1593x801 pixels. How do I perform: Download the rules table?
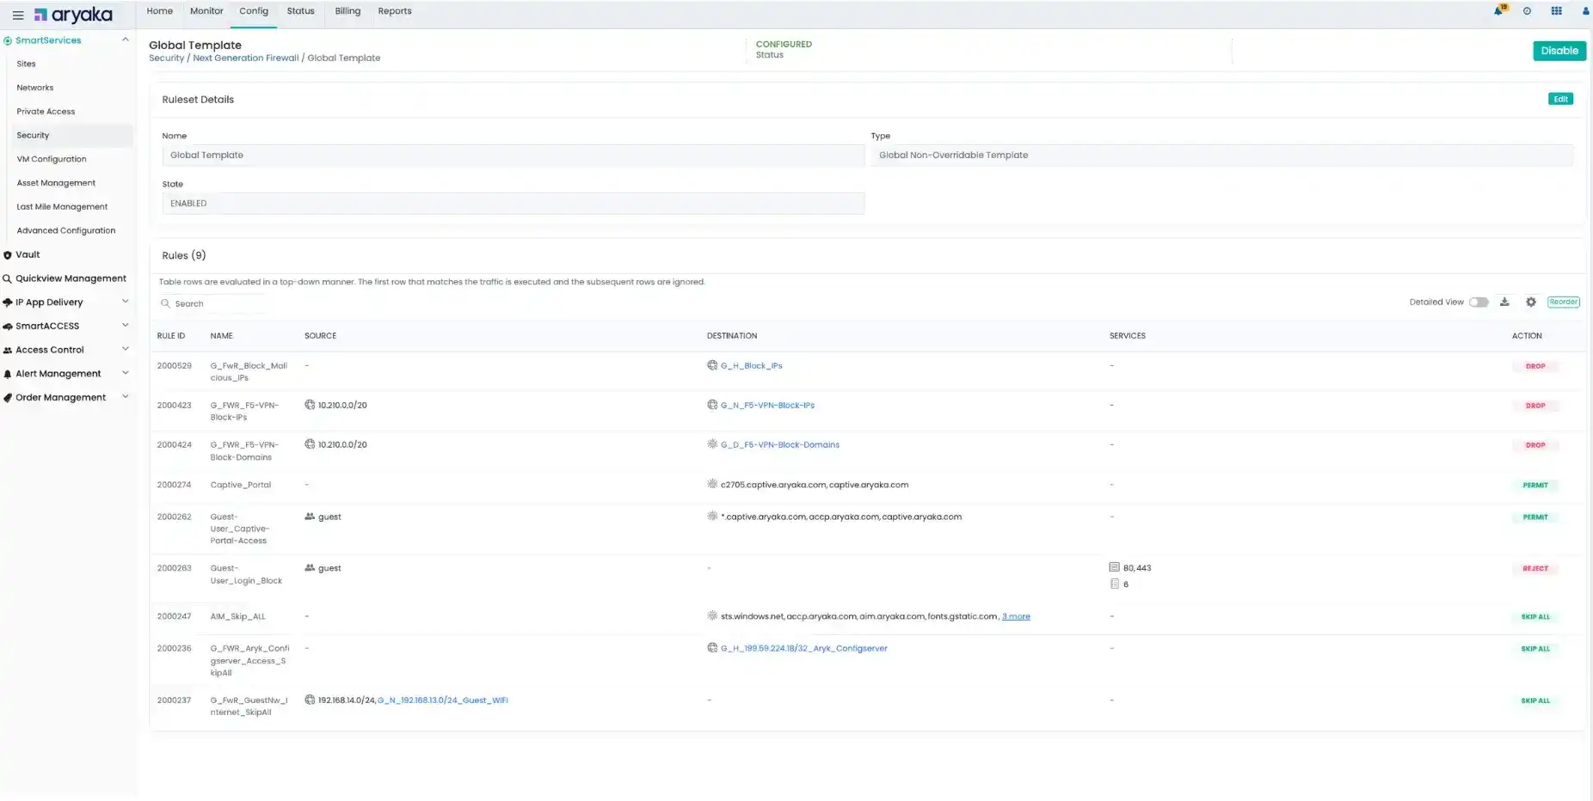[1504, 302]
